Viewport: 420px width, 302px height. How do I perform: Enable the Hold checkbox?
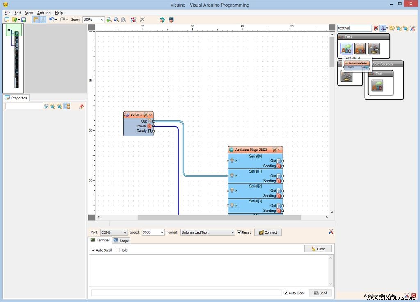(118, 250)
